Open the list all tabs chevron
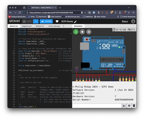 click(129, 8)
